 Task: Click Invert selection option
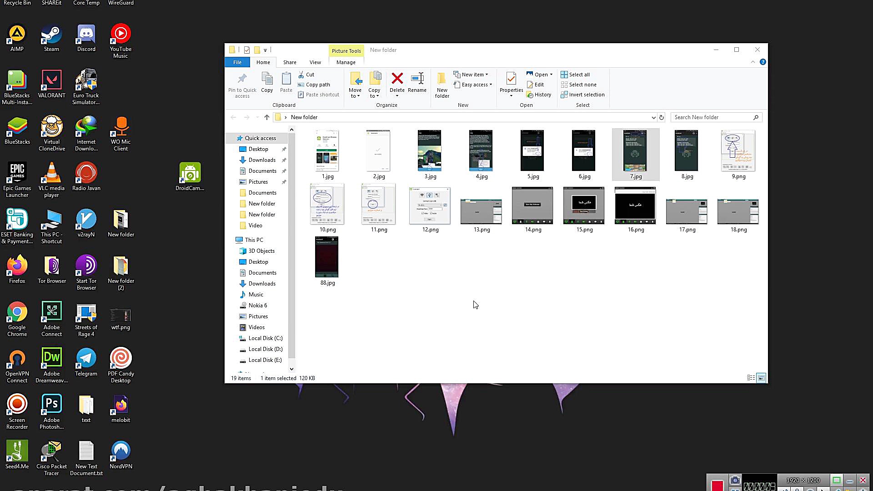click(x=587, y=95)
